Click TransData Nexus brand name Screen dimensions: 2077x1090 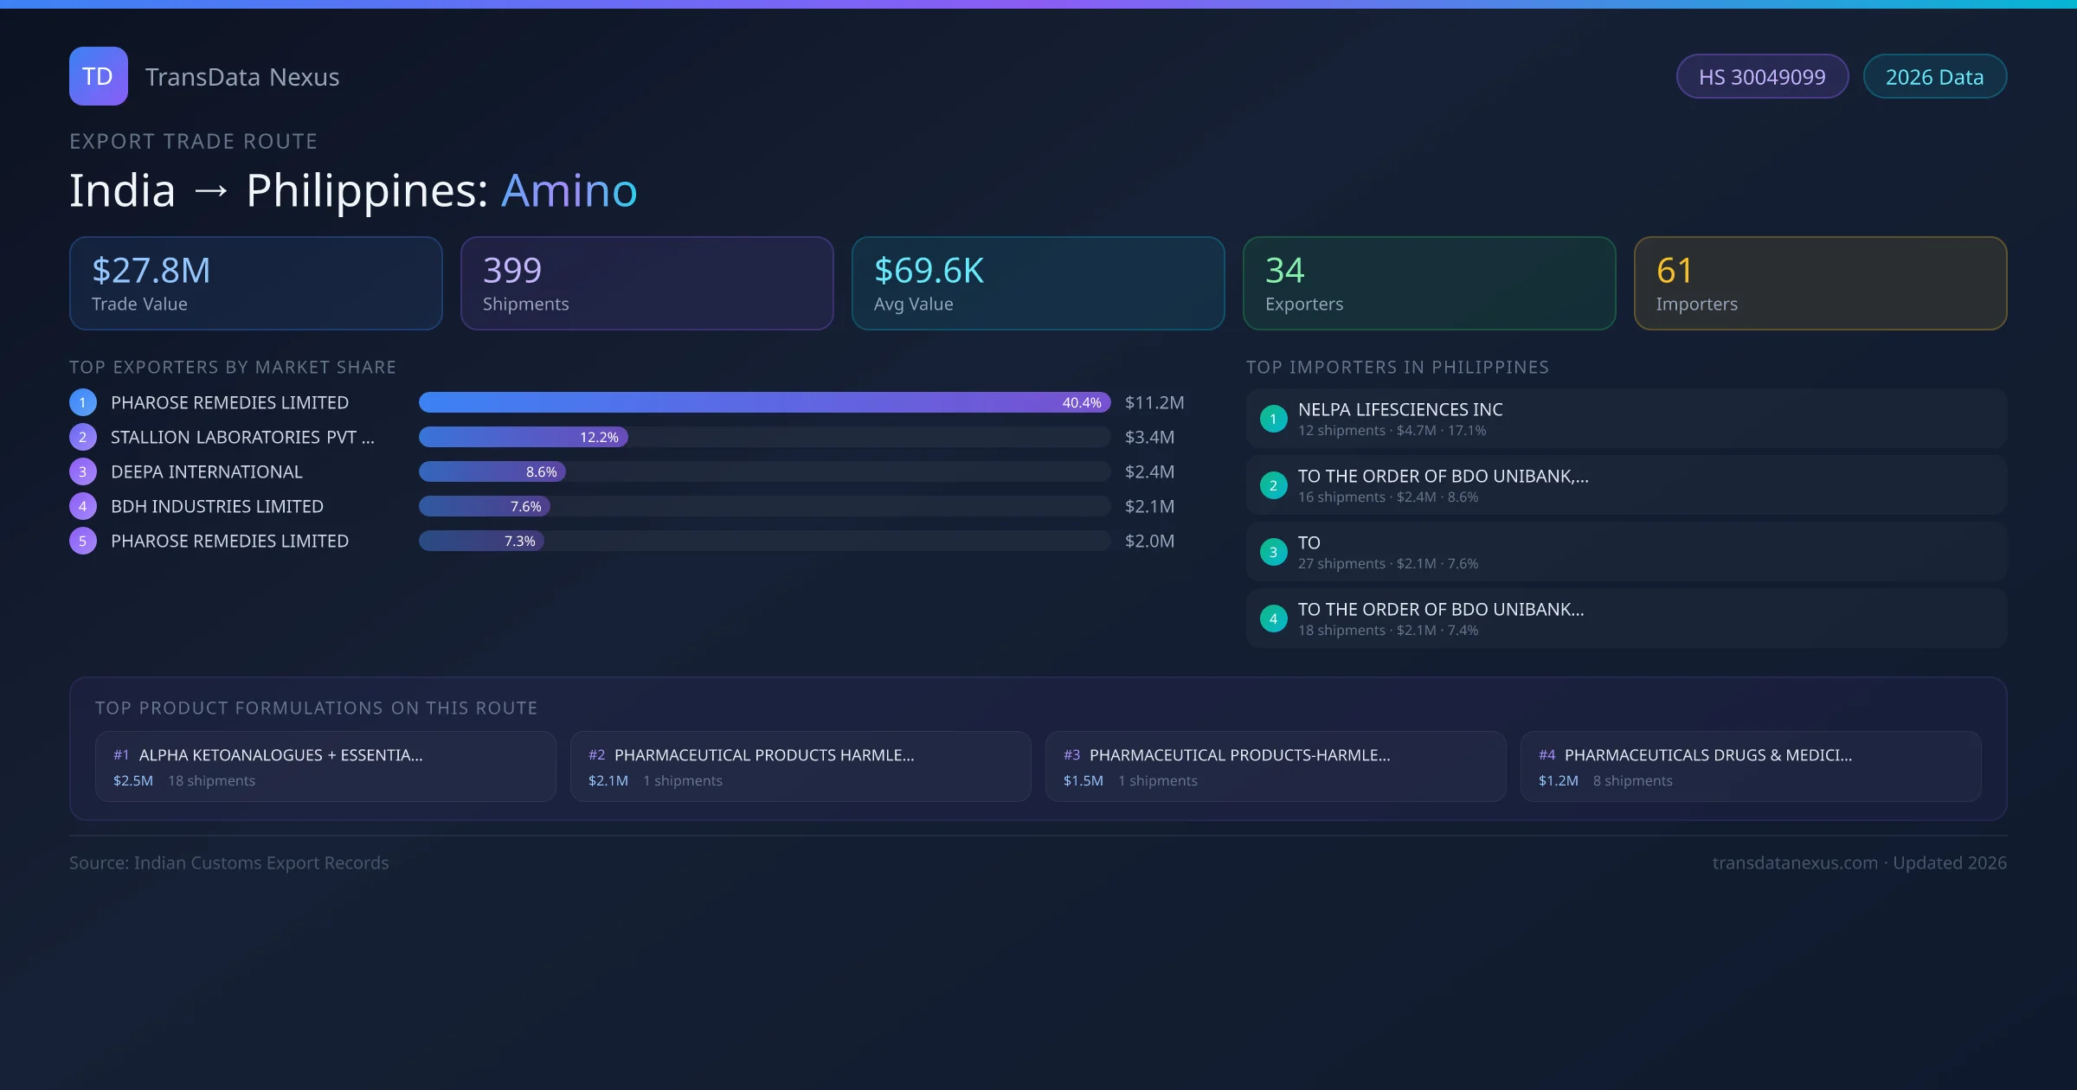coord(242,77)
